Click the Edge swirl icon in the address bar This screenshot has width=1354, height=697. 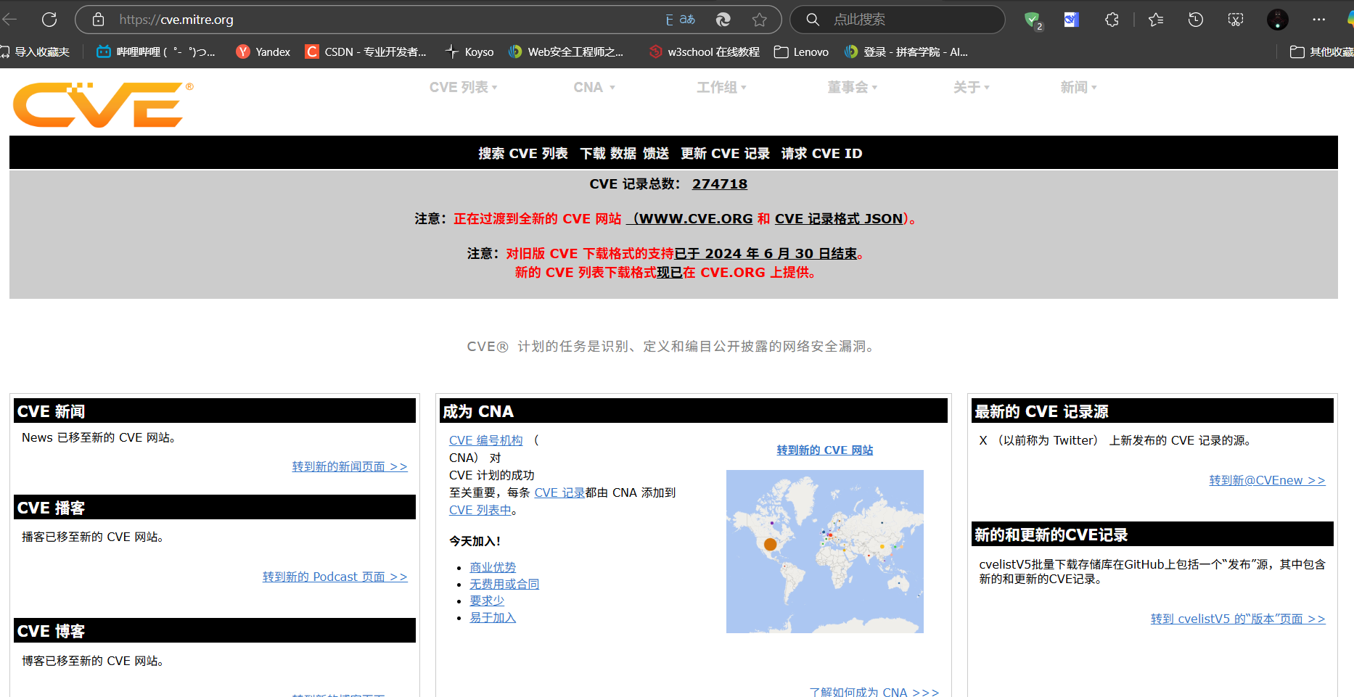coord(723,20)
